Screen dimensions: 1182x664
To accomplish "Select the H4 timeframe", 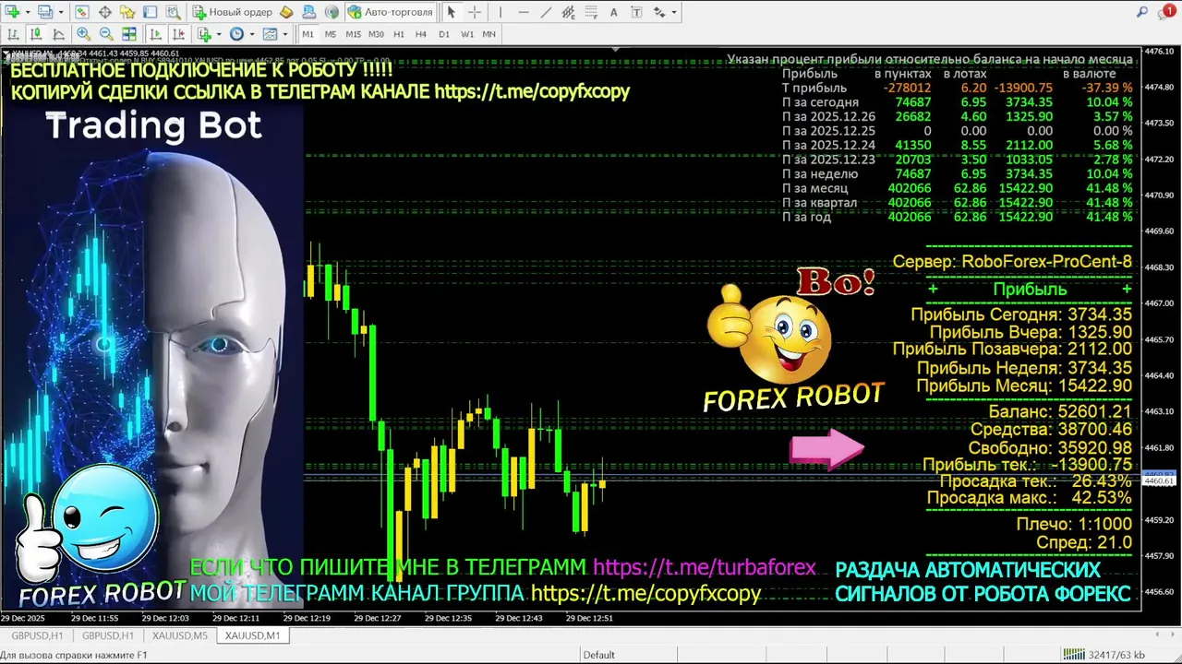I will tap(421, 34).
